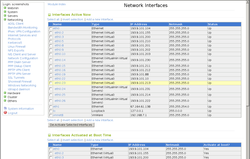The height and width of the screenshot is (159, 250).
Task: Open System Information via its sidebar icon
Action: (6, 109)
